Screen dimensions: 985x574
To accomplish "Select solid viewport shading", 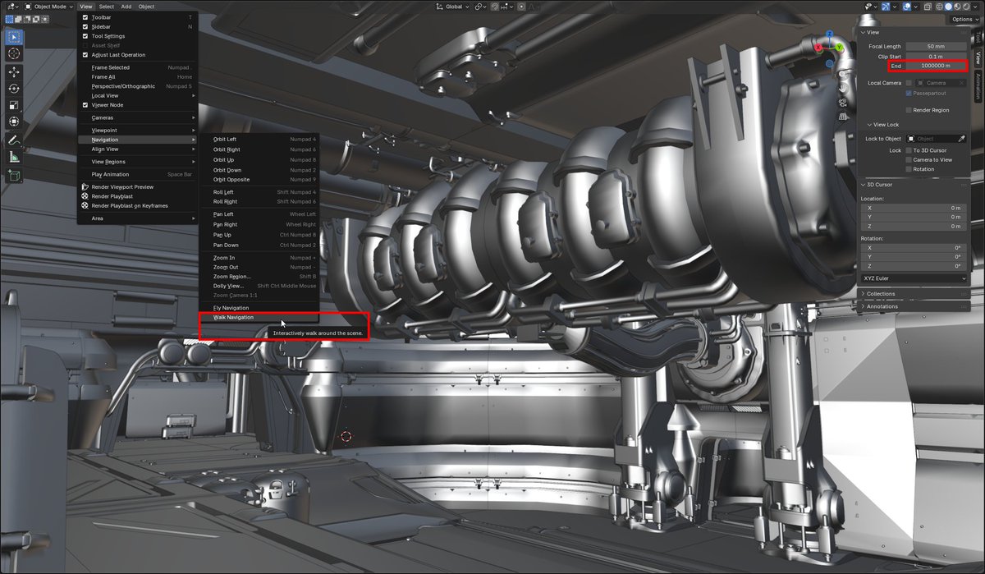I will click(x=946, y=6).
